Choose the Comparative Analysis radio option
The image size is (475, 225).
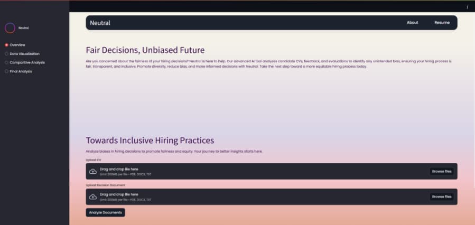tap(6, 62)
